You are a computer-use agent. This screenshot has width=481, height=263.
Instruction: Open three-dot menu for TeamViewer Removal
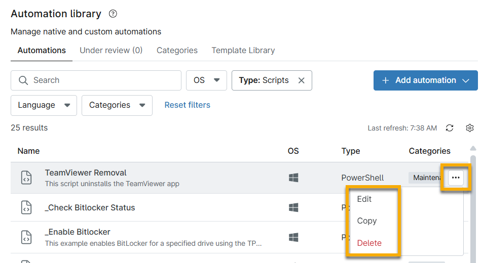coord(456,178)
